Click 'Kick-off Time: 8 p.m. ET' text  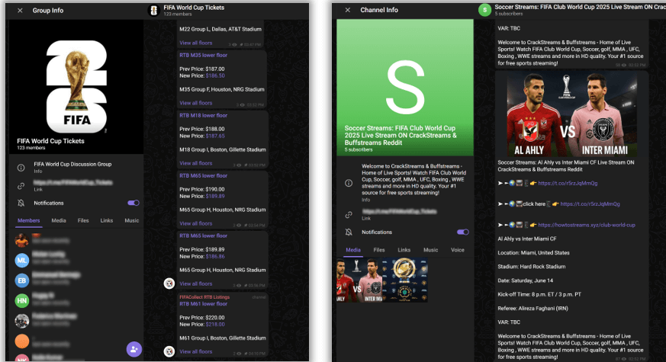pos(539,294)
